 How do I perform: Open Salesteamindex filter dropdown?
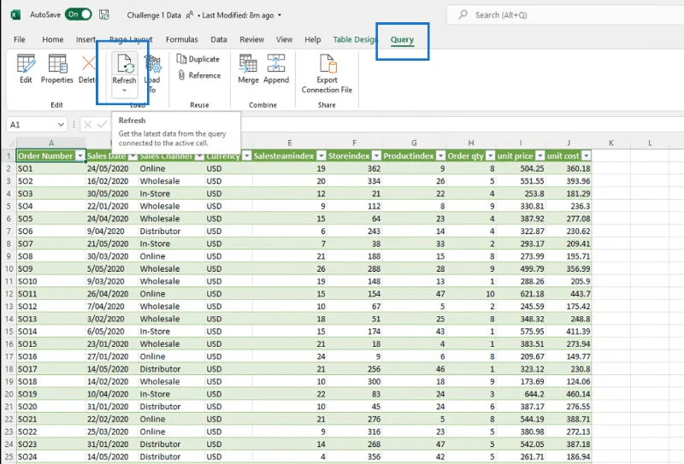pyautogui.click(x=321, y=156)
